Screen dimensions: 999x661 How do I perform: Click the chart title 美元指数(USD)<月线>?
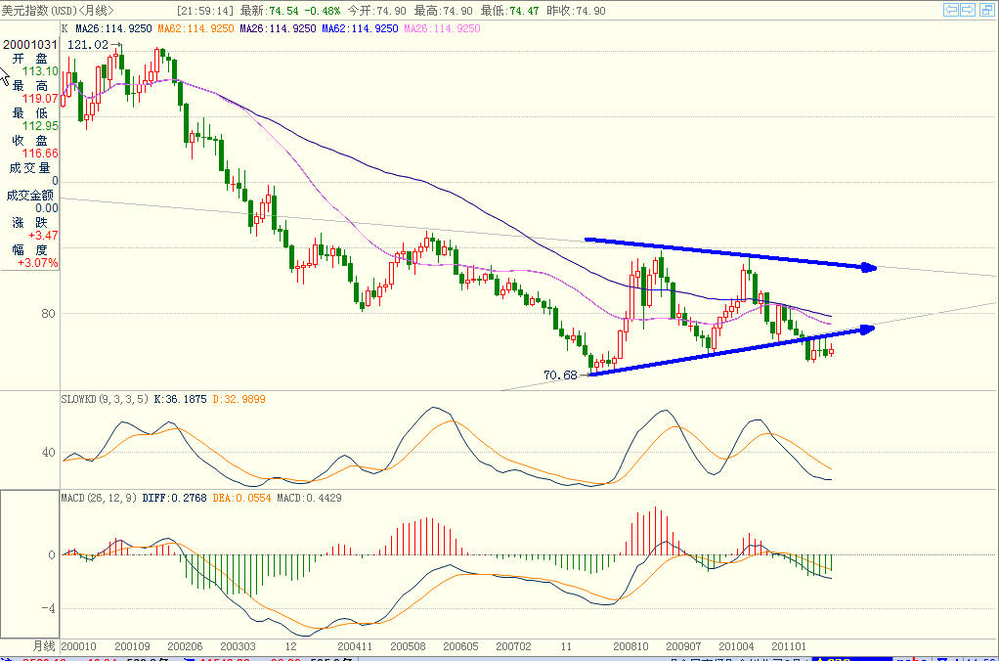click(x=57, y=11)
